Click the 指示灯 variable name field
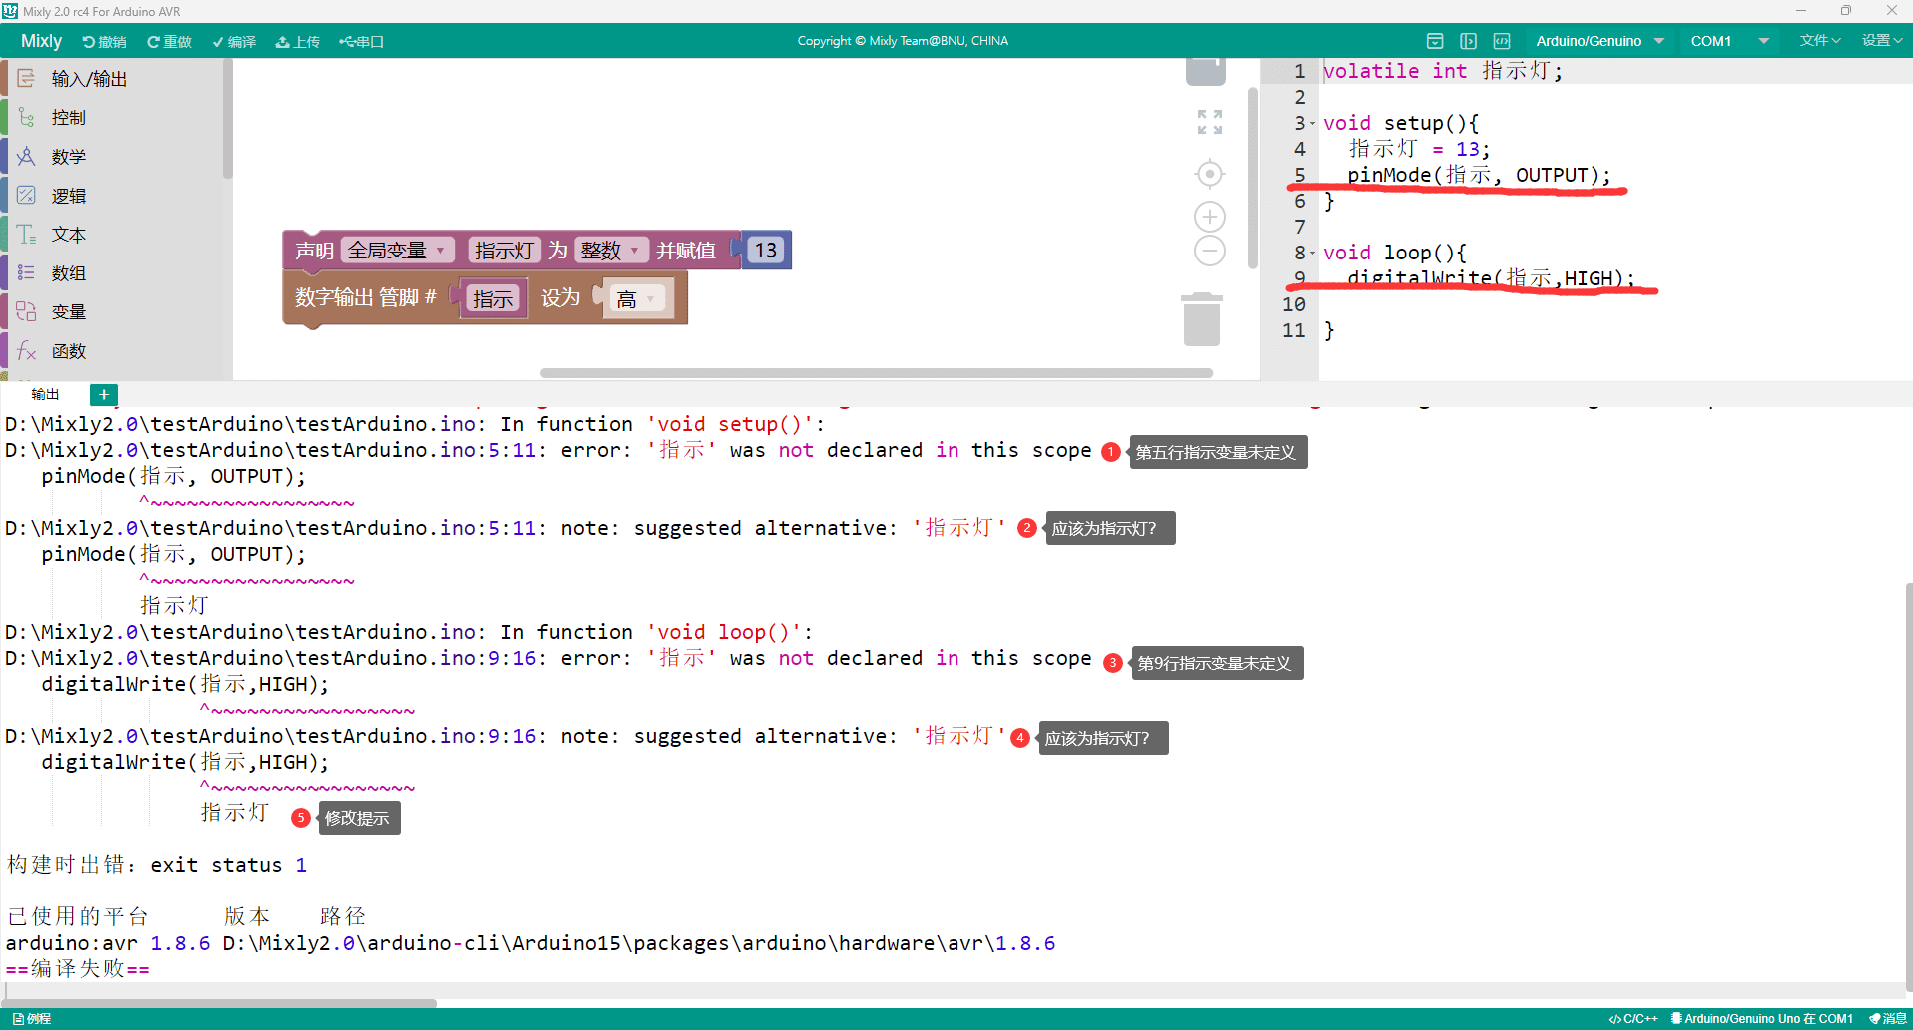 [504, 250]
